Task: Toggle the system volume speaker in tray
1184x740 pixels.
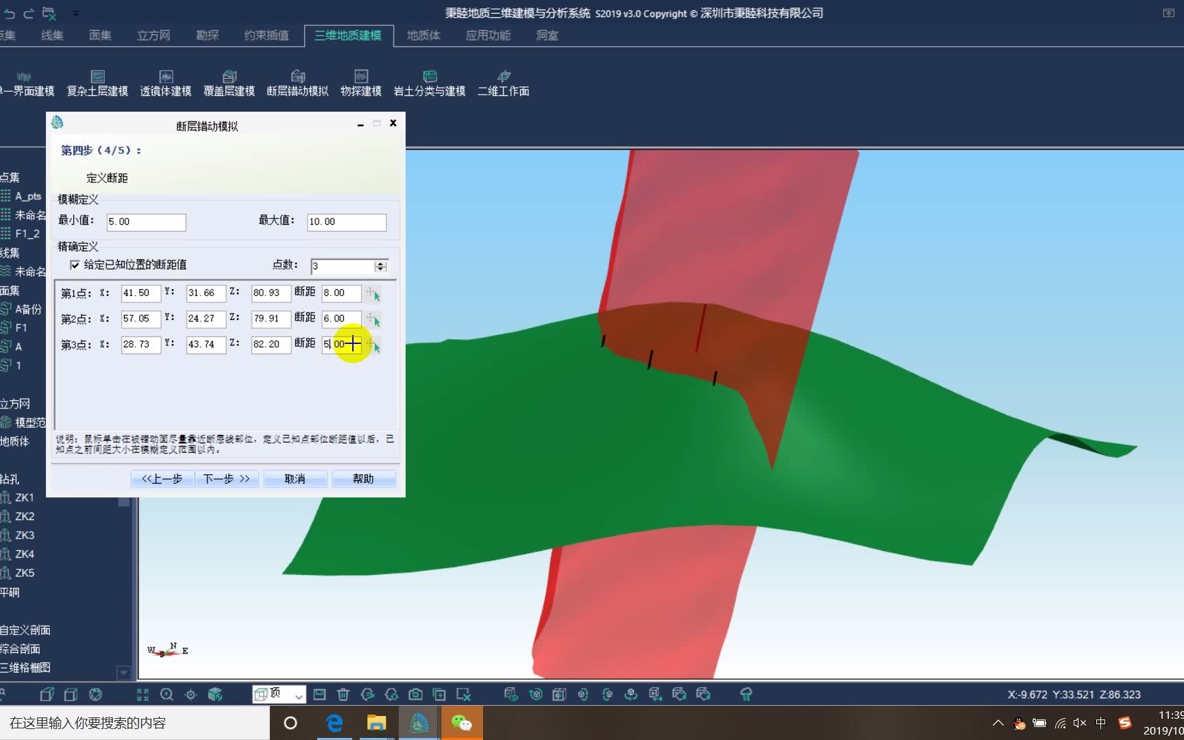Action: pyautogui.click(x=1080, y=723)
